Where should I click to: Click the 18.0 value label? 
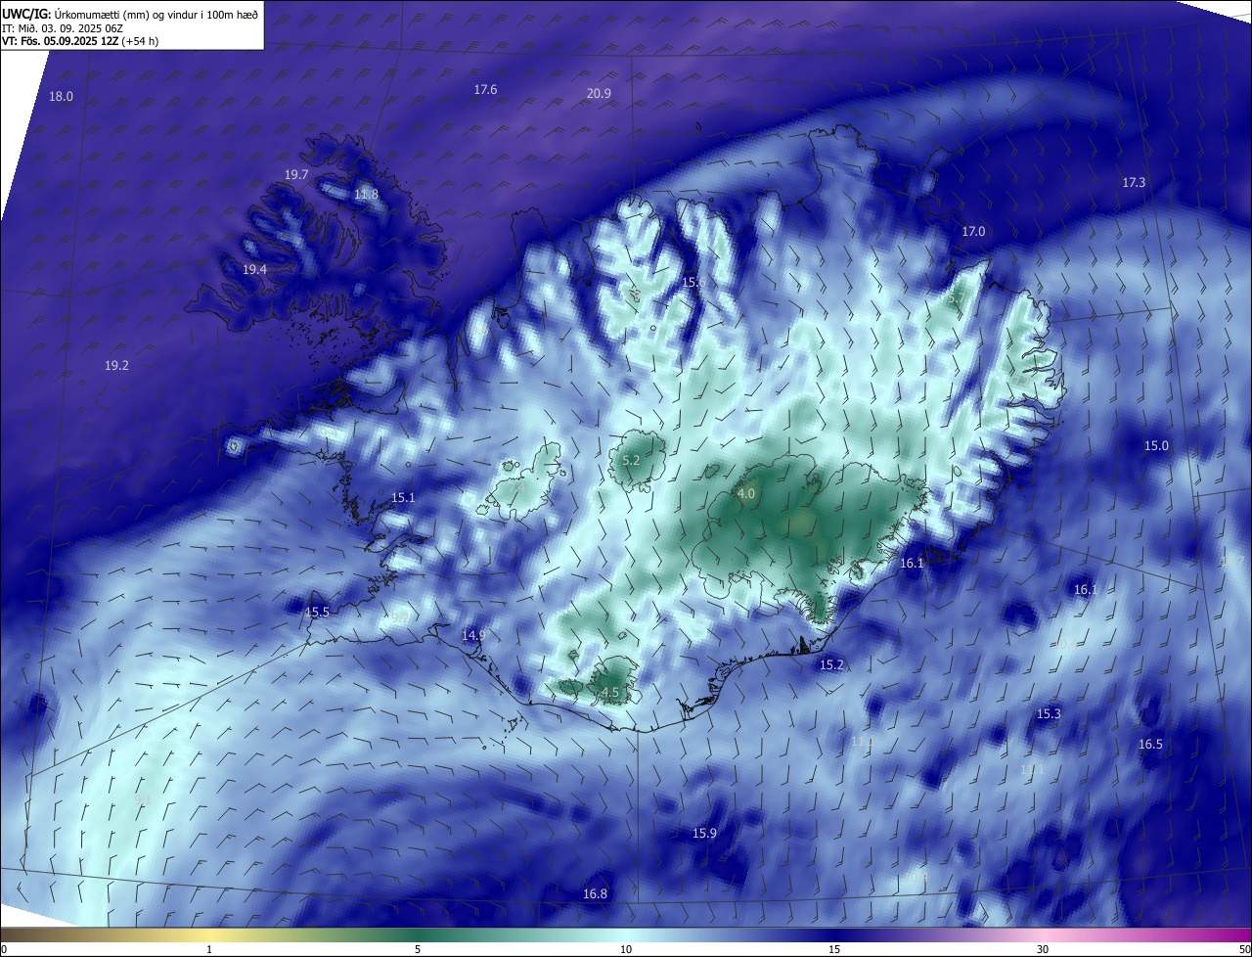(61, 96)
